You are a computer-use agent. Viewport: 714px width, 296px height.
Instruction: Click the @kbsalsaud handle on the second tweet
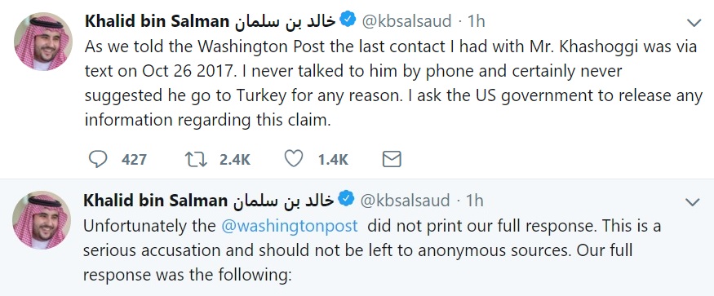(x=405, y=201)
